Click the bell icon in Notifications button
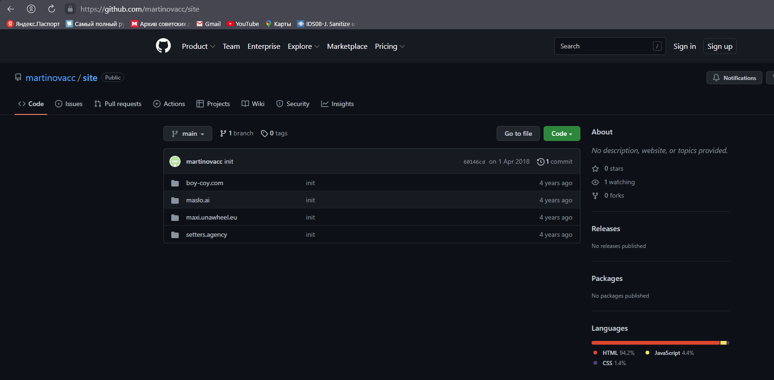774x380 pixels. point(716,78)
